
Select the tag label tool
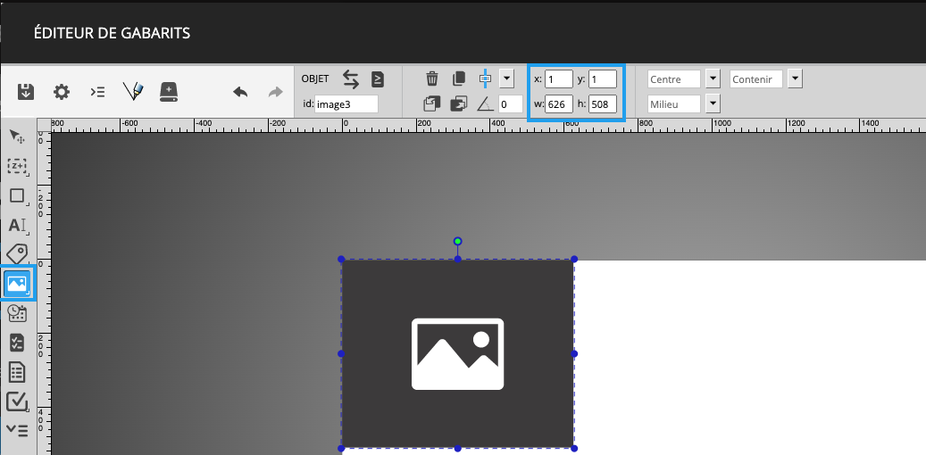[17, 254]
